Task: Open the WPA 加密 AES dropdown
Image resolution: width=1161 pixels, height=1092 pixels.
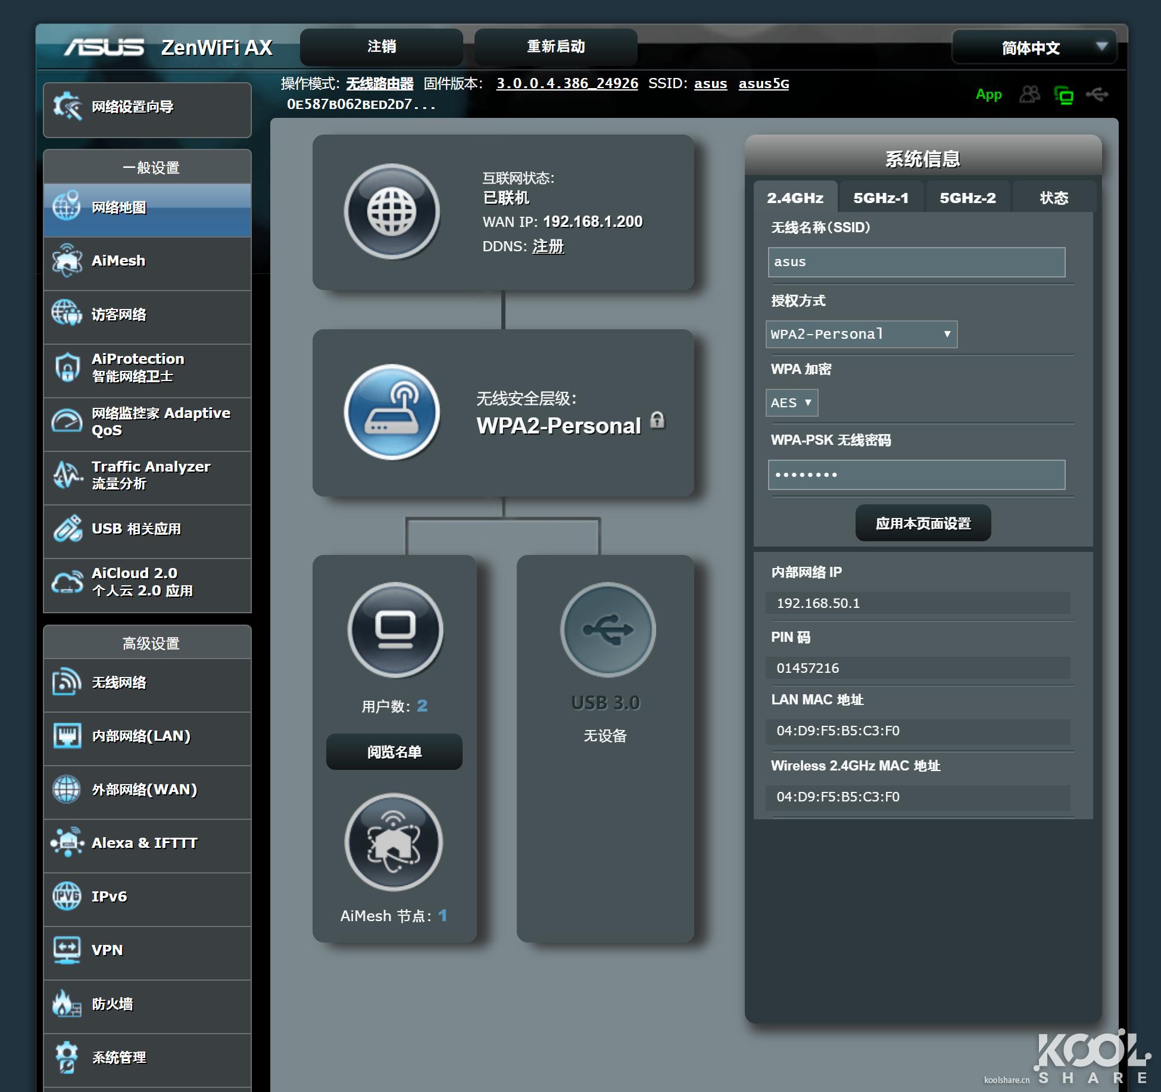Action: (x=792, y=403)
